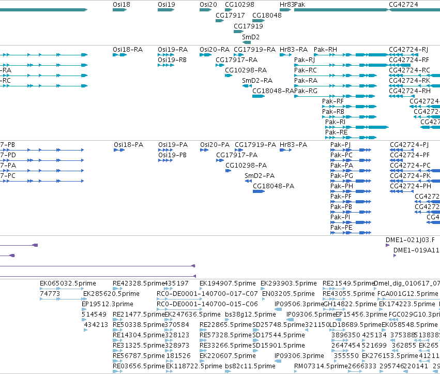The width and height of the screenshot is (440, 374).
Task: Click the CG18048 gene label
Action: coord(267,16)
